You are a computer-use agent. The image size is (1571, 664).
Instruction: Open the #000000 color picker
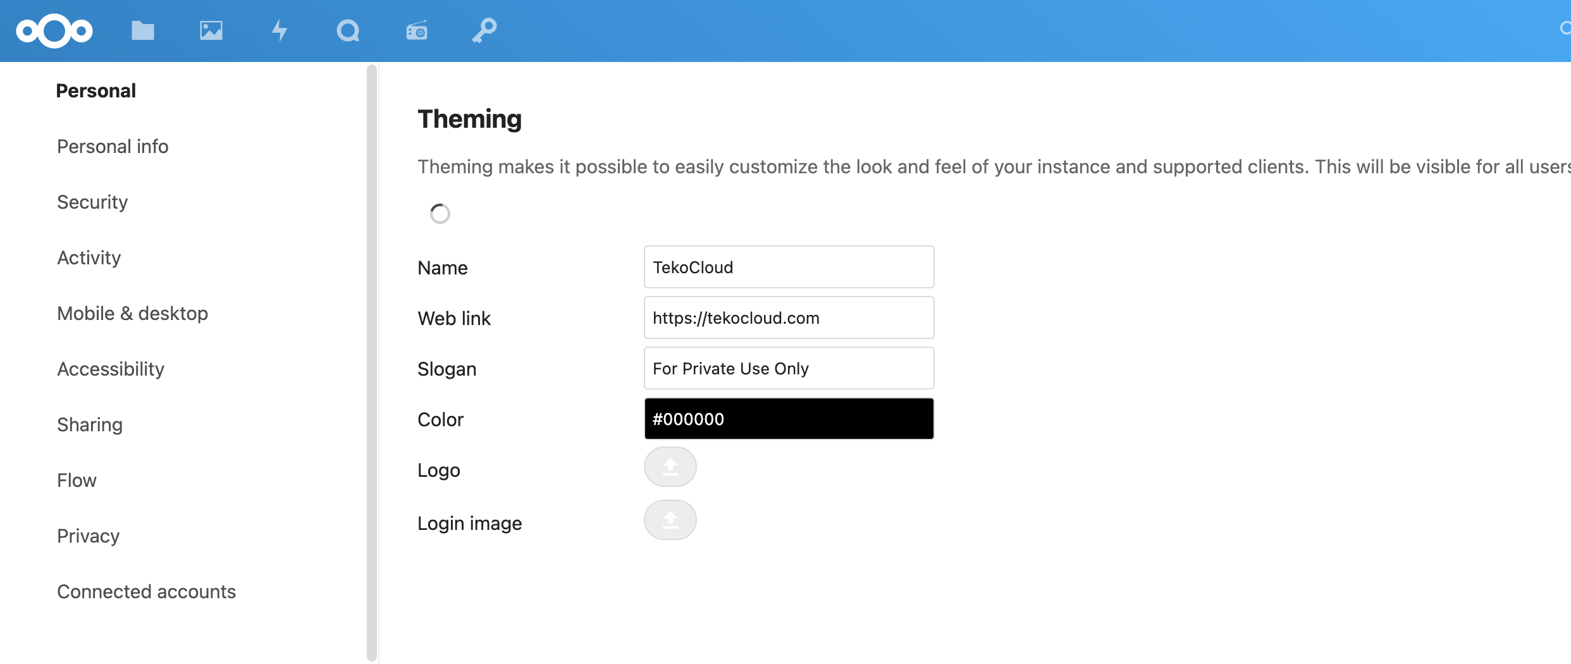[x=789, y=419]
